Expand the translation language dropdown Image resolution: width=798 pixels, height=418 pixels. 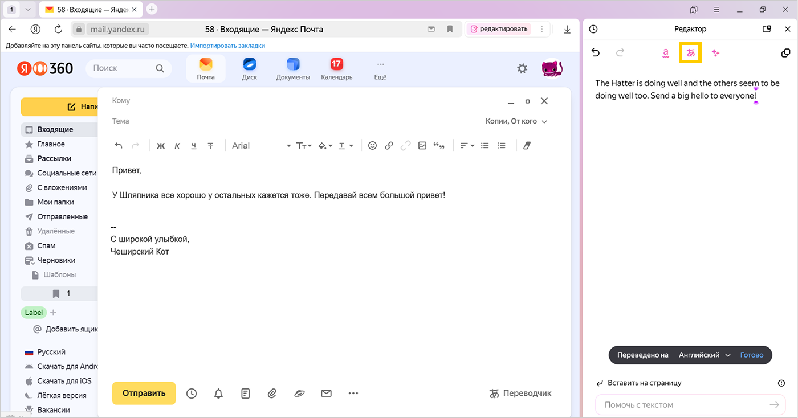pos(705,355)
